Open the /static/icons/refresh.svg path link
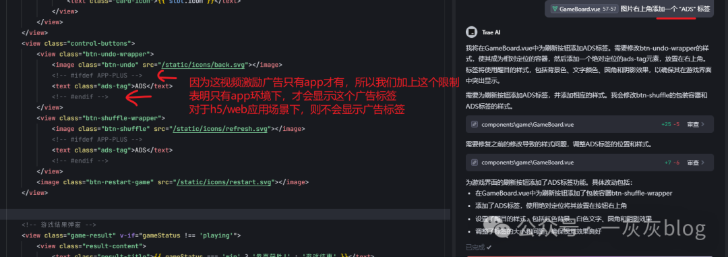The height and width of the screenshot is (257, 728). pos(220,129)
